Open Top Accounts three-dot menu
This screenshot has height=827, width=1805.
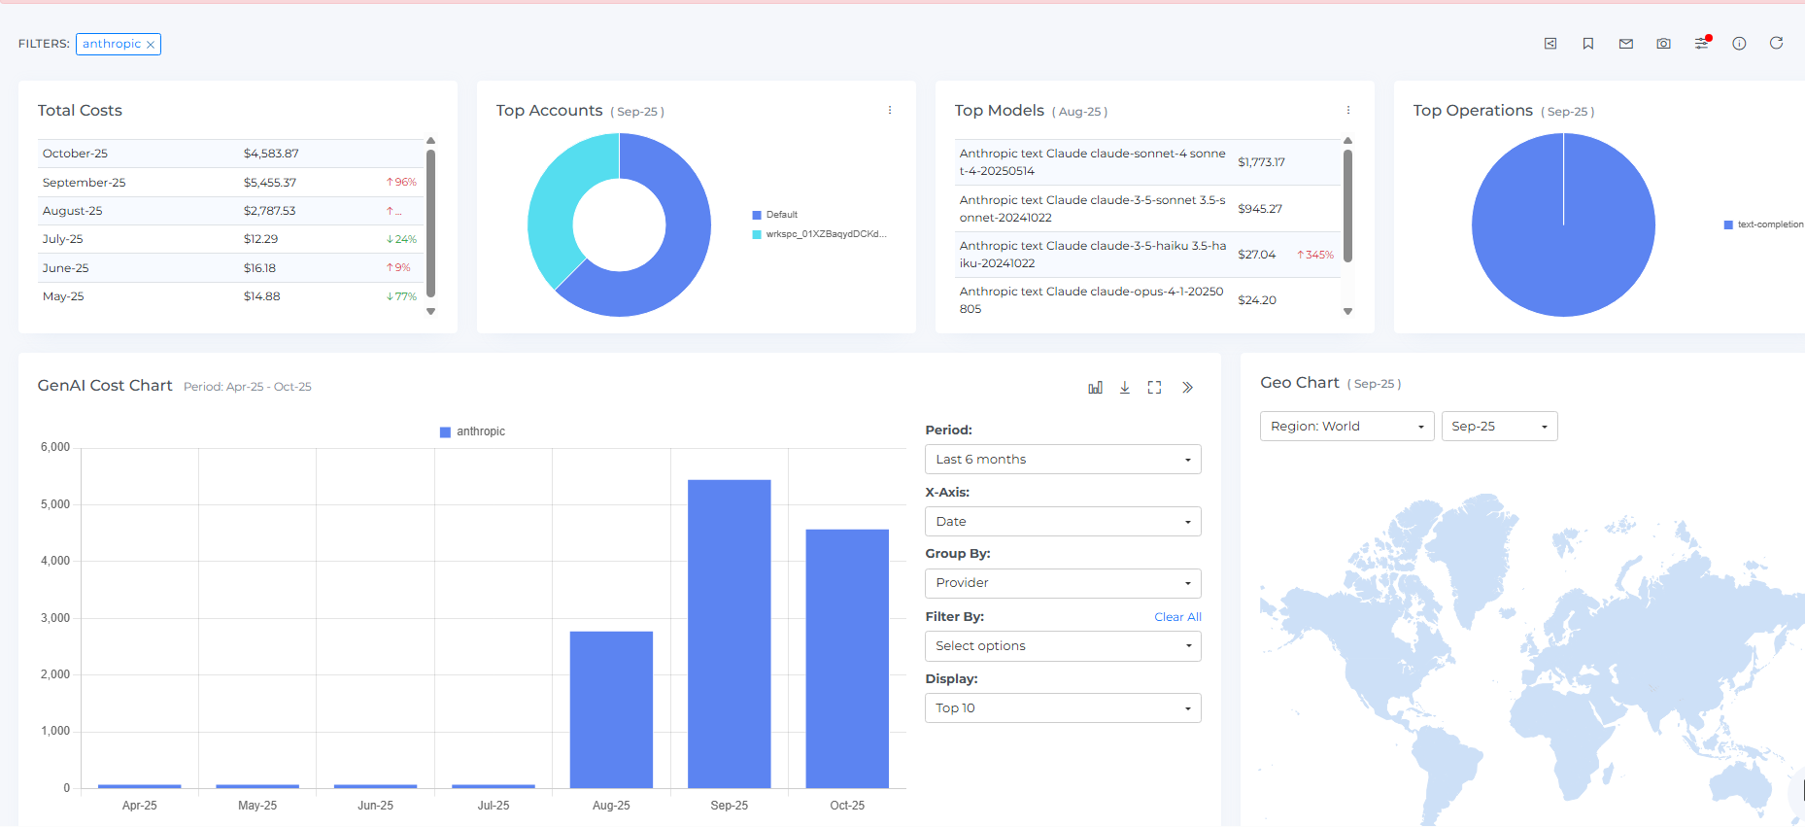pyautogui.click(x=889, y=111)
